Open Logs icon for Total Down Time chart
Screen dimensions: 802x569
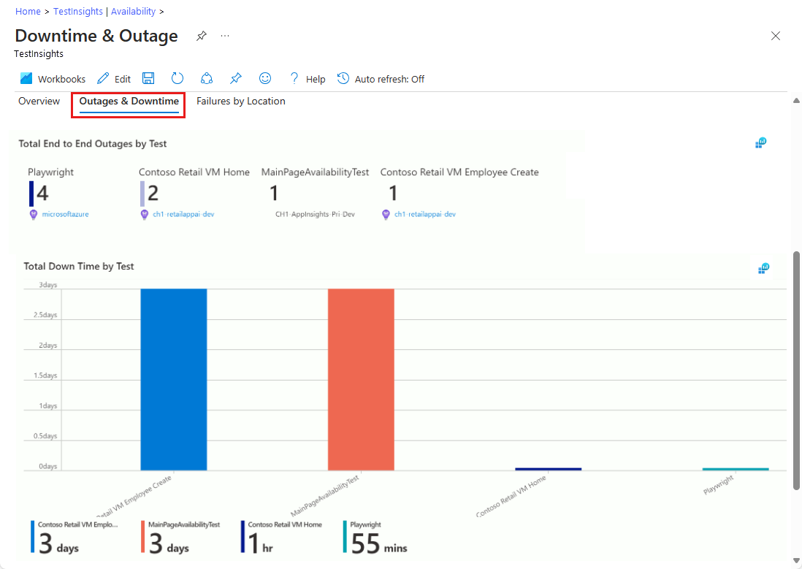click(763, 269)
